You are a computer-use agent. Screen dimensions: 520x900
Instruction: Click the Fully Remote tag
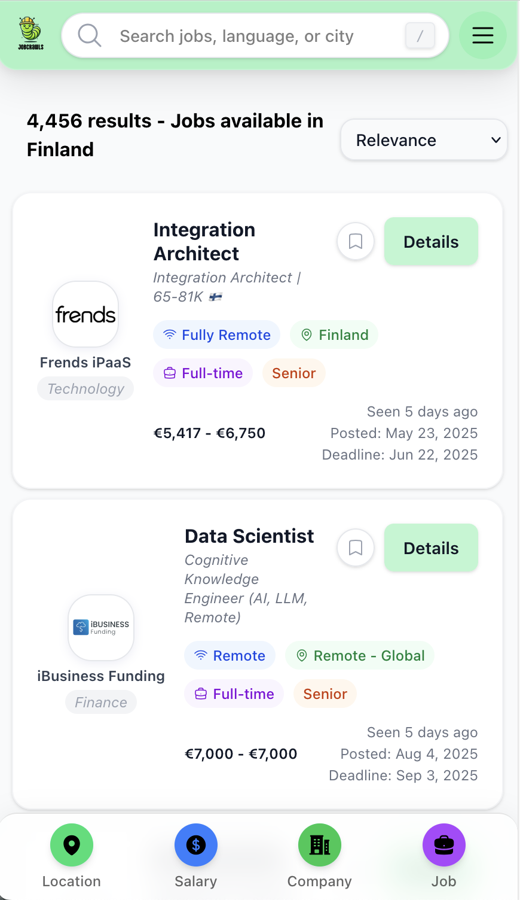[217, 335]
